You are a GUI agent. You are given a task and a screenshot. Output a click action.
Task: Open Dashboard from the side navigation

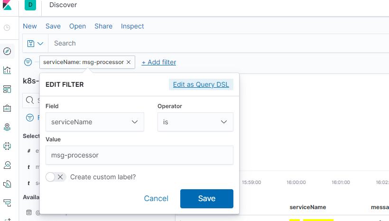[x=7, y=89]
